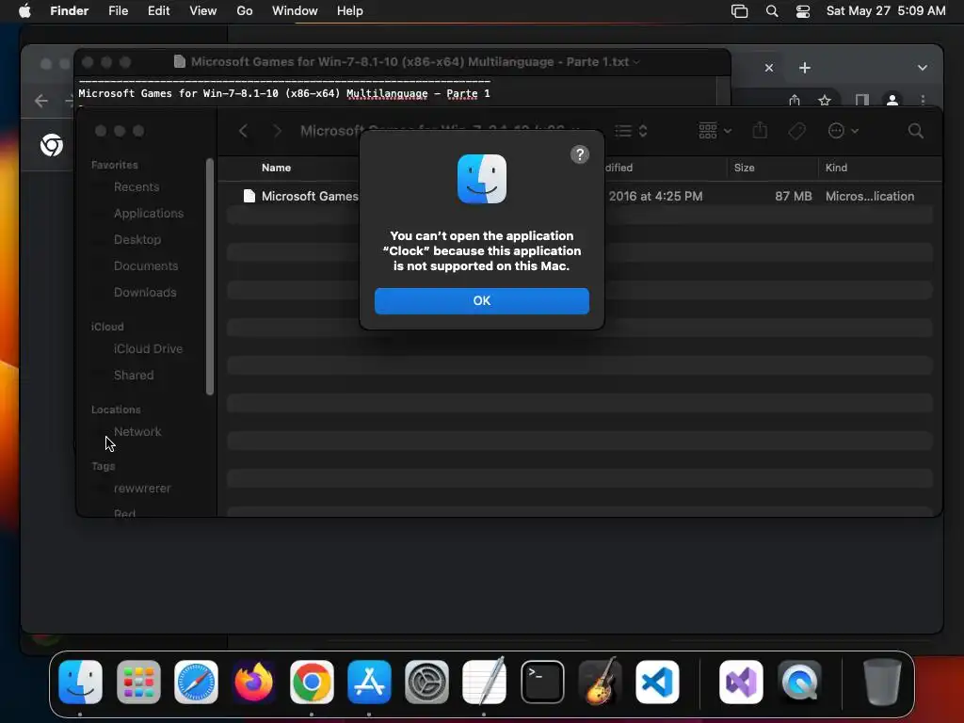Select Applications in the Finder sidebar
Image resolution: width=964 pixels, height=723 pixels.
click(x=148, y=214)
